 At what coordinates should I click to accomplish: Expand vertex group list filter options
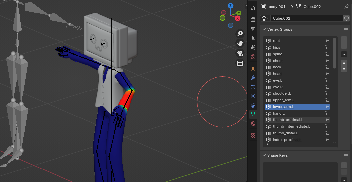pos(268,144)
